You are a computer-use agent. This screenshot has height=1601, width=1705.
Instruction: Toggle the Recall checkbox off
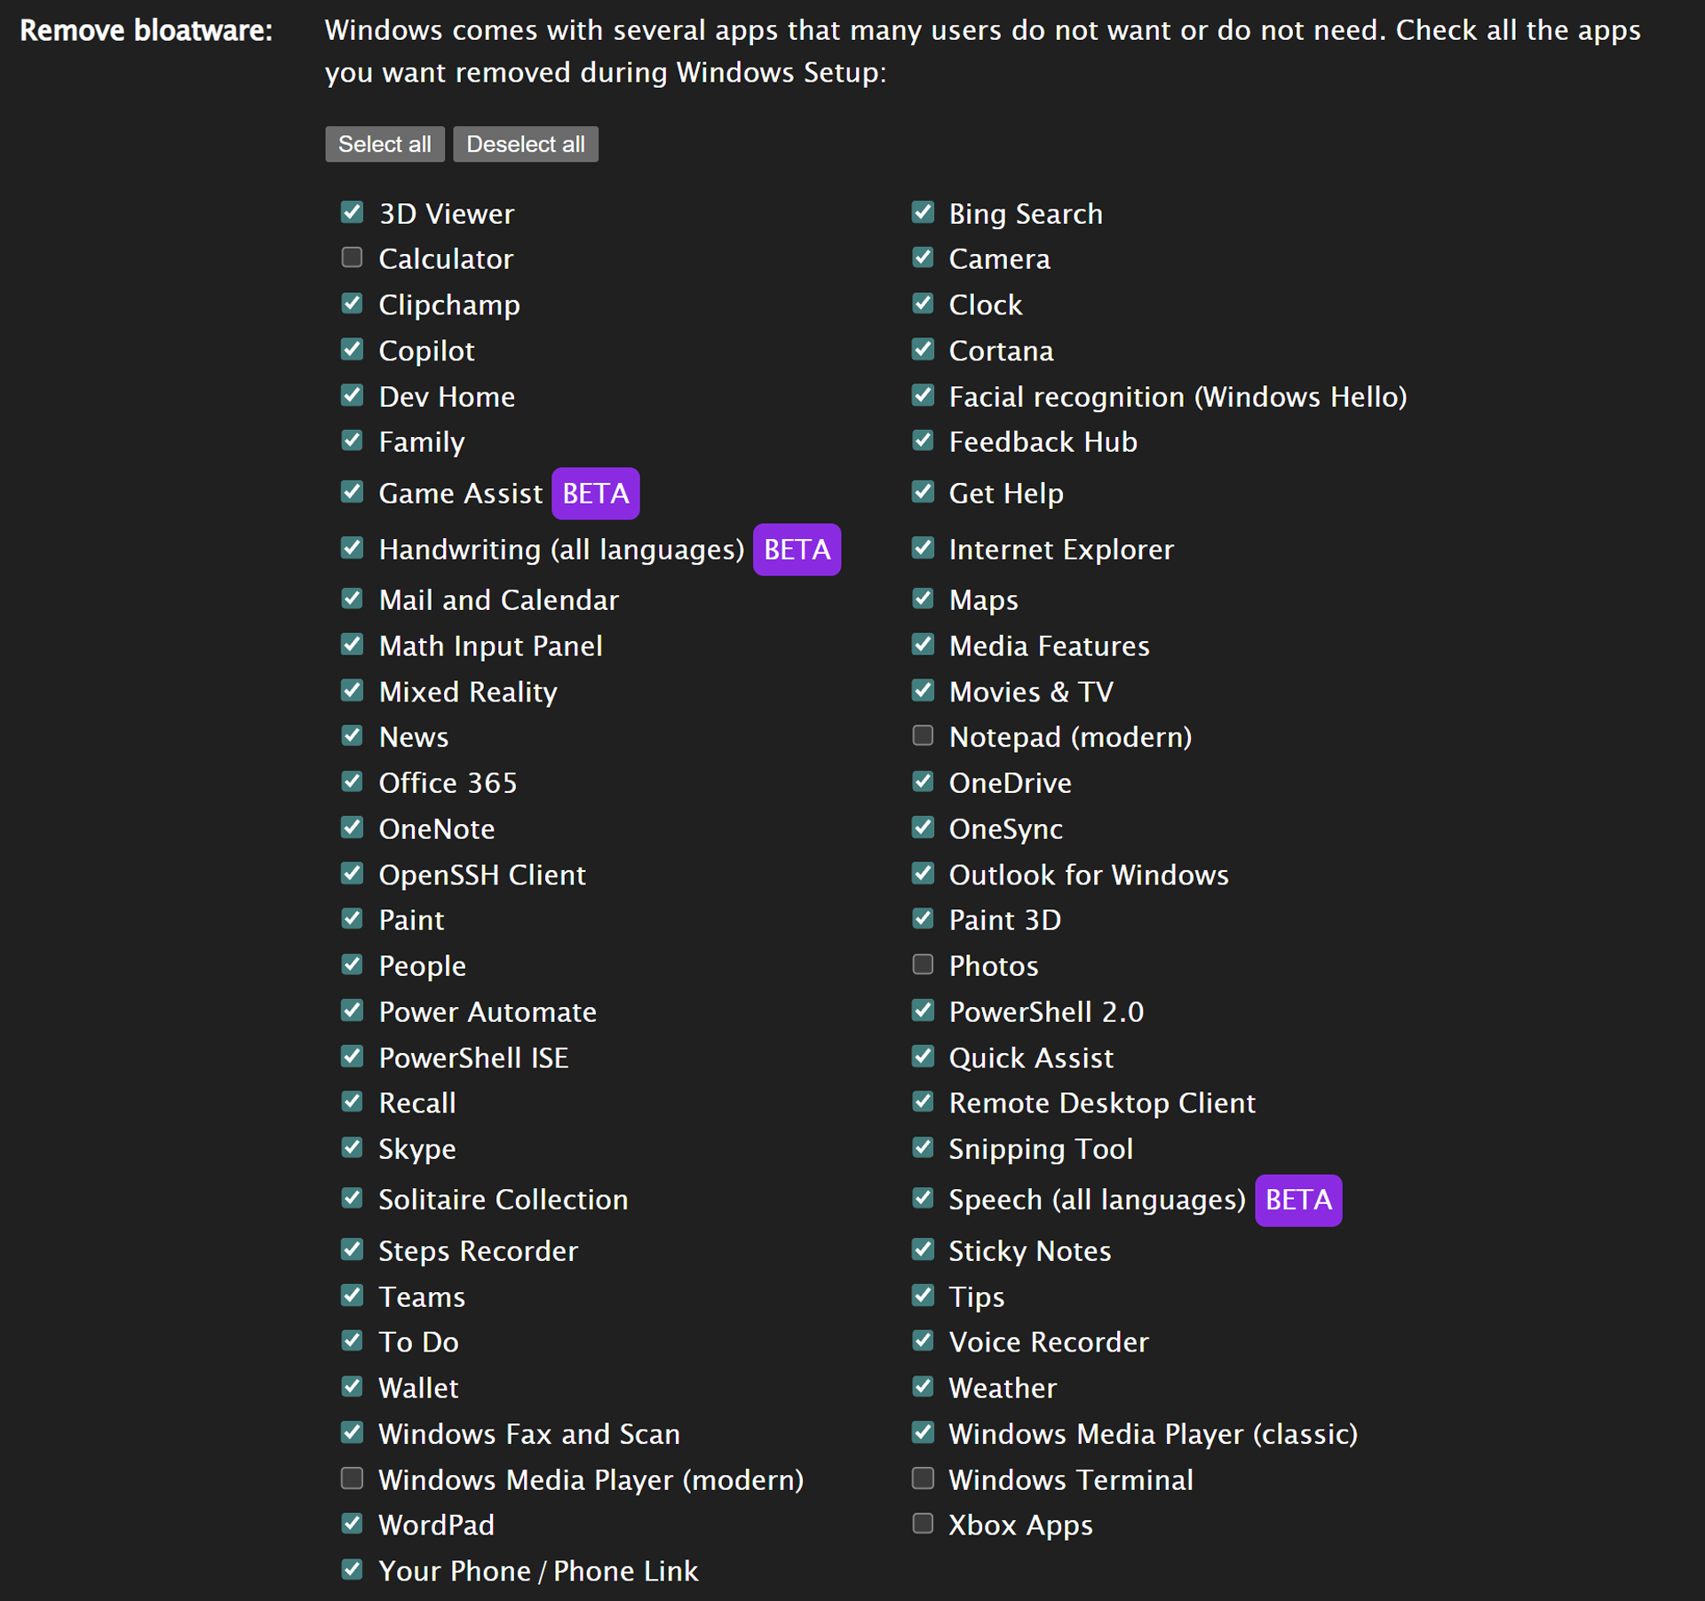coord(353,1102)
